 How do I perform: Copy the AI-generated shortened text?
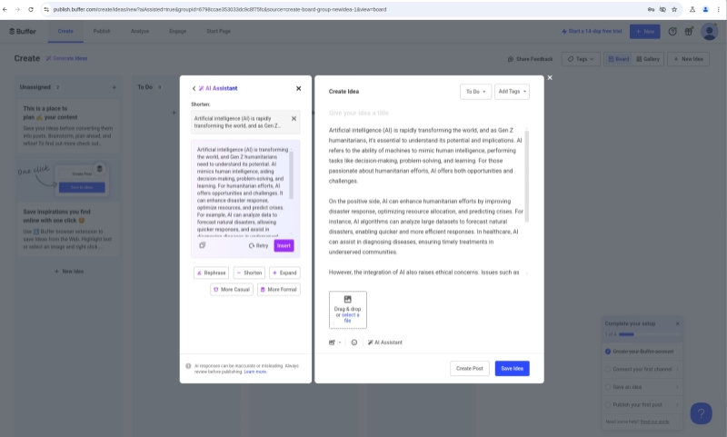pos(202,245)
